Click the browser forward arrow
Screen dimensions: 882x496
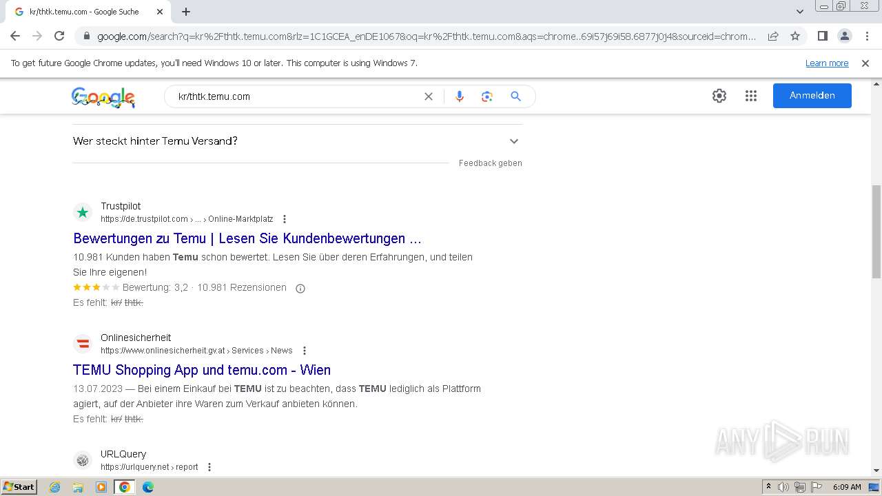click(x=37, y=36)
